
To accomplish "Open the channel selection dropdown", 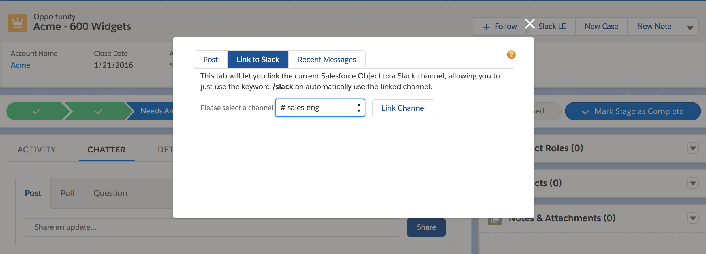I will tap(320, 108).
